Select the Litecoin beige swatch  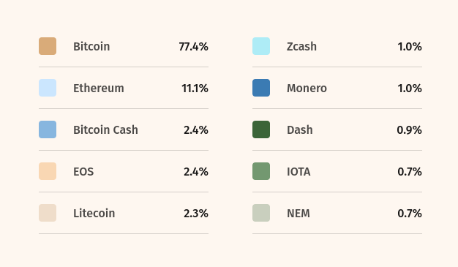pos(48,213)
